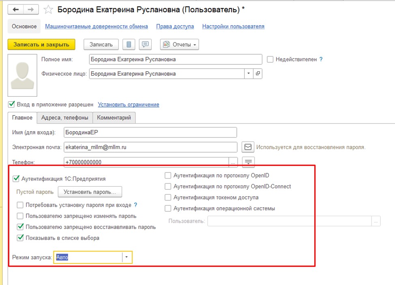This screenshot has height=285, width=395.
Task: Click into the Телефон number field
Action: pos(146,162)
